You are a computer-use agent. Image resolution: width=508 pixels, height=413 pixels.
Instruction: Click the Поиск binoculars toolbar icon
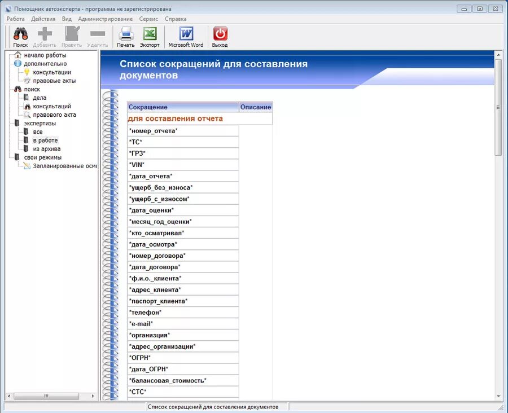[x=20, y=34]
